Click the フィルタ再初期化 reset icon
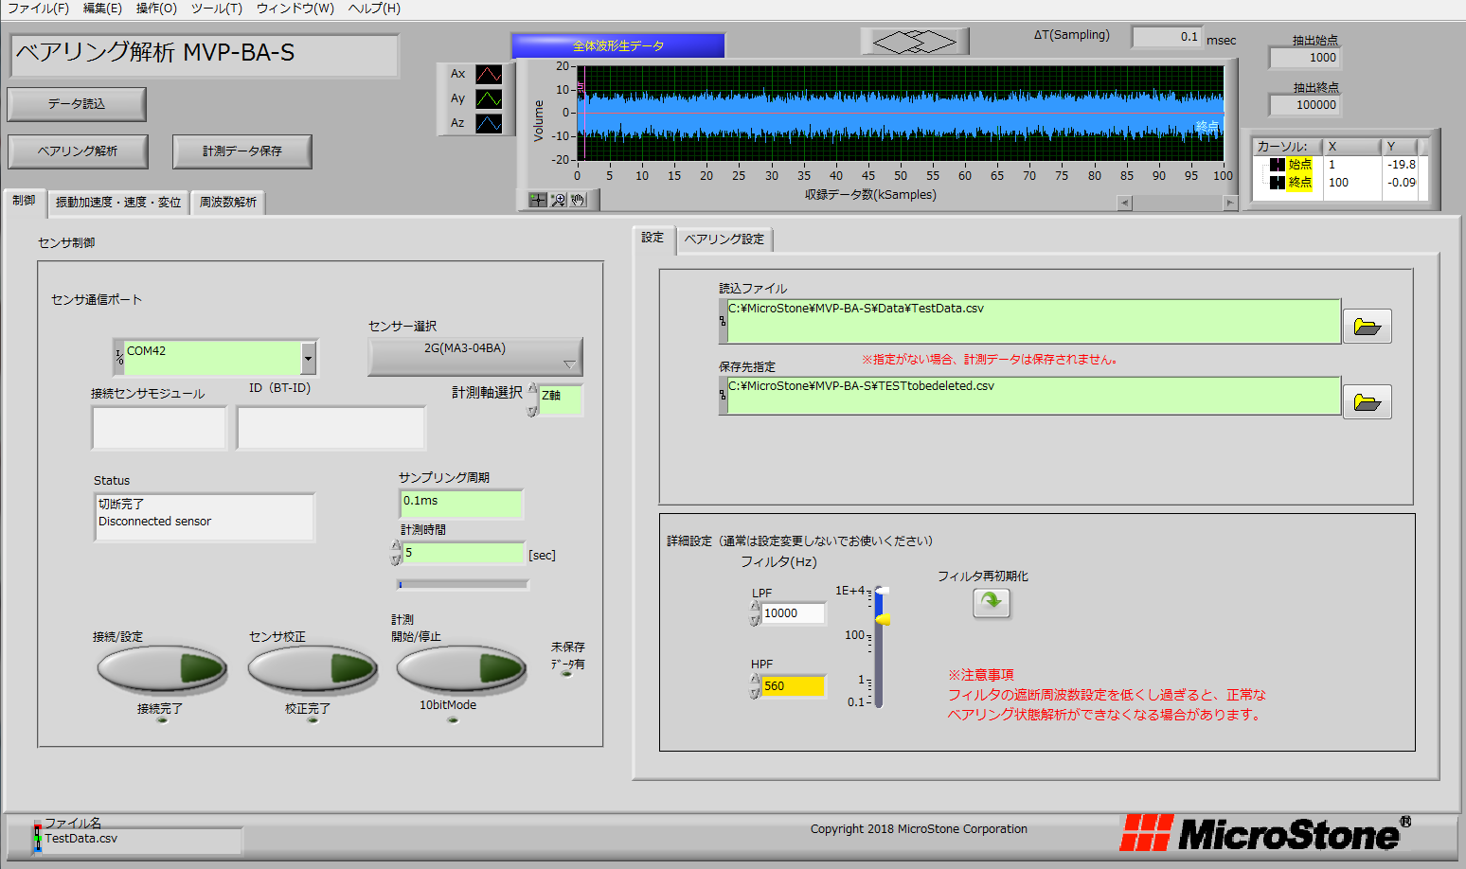Screen dimensions: 1466x869 click(992, 602)
